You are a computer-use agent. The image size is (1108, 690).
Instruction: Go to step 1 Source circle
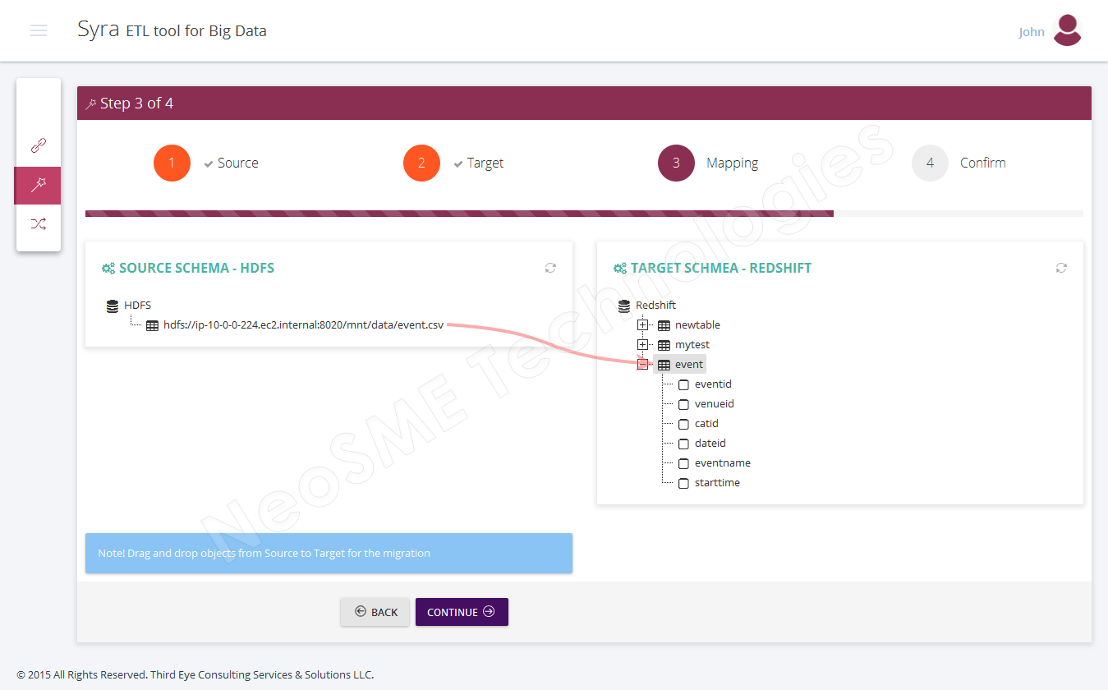pyautogui.click(x=172, y=163)
